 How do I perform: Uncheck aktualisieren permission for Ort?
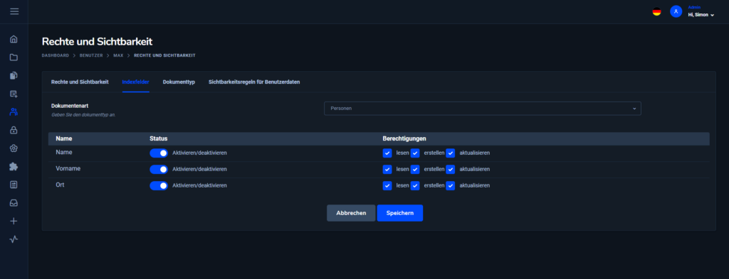pos(451,185)
